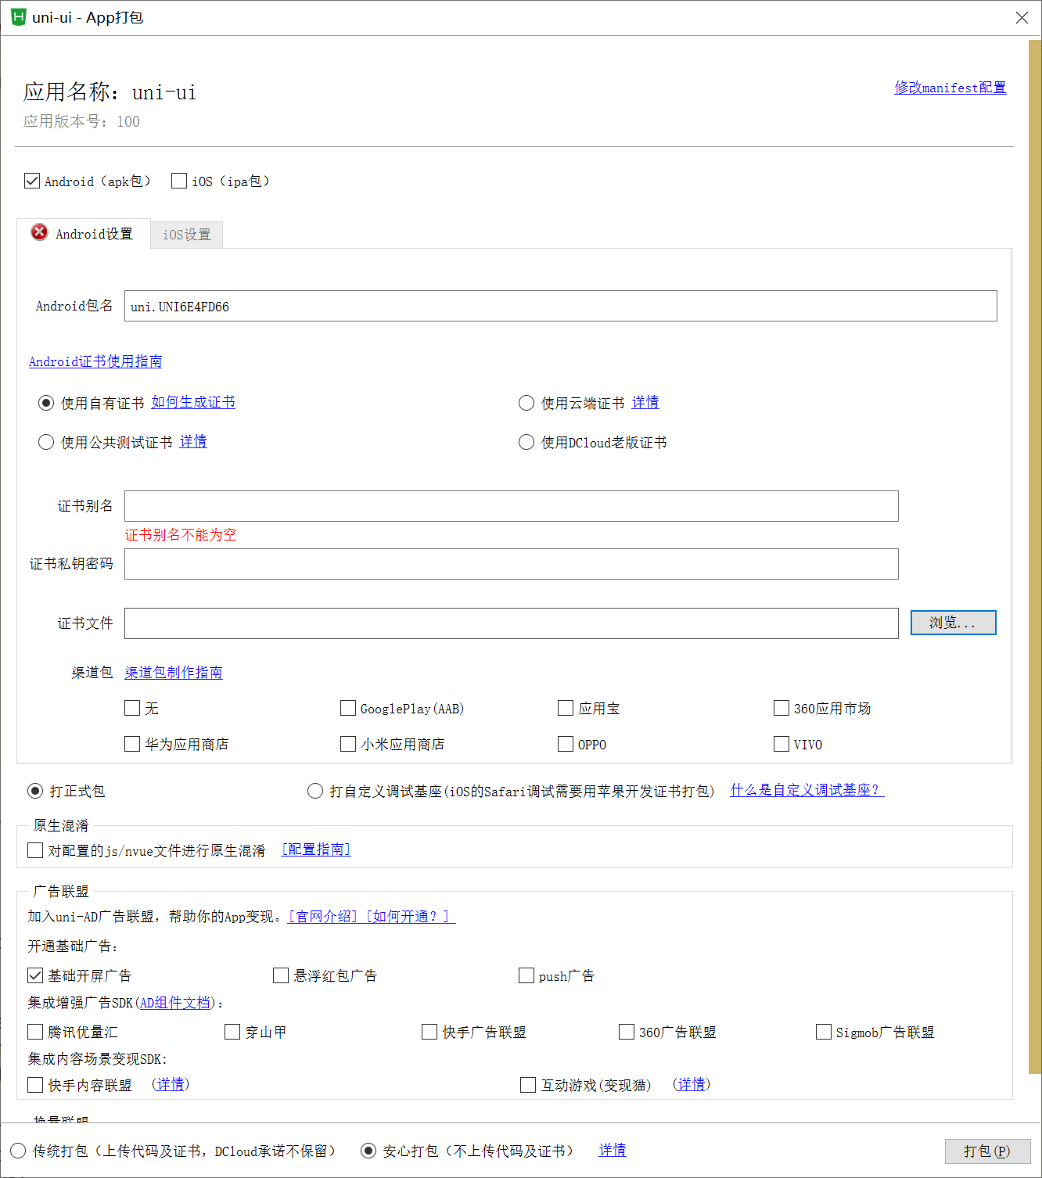Select the 使用DCloud老版证书 radio option
This screenshot has height=1178, width=1042.
526,443
